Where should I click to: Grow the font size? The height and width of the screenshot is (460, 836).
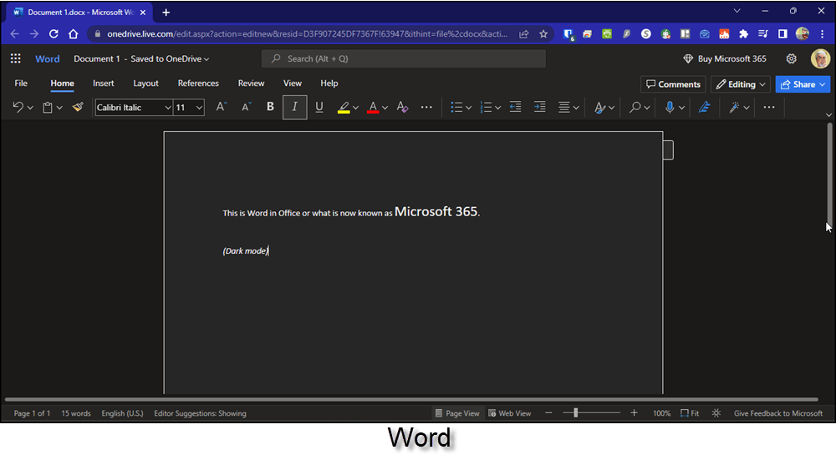coord(222,107)
